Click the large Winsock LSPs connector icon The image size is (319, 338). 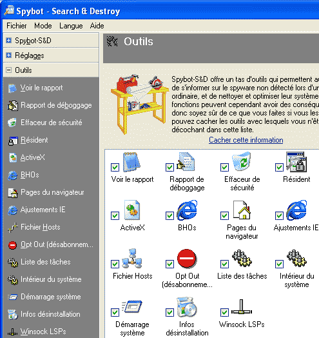pyautogui.click(x=242, y=307)
